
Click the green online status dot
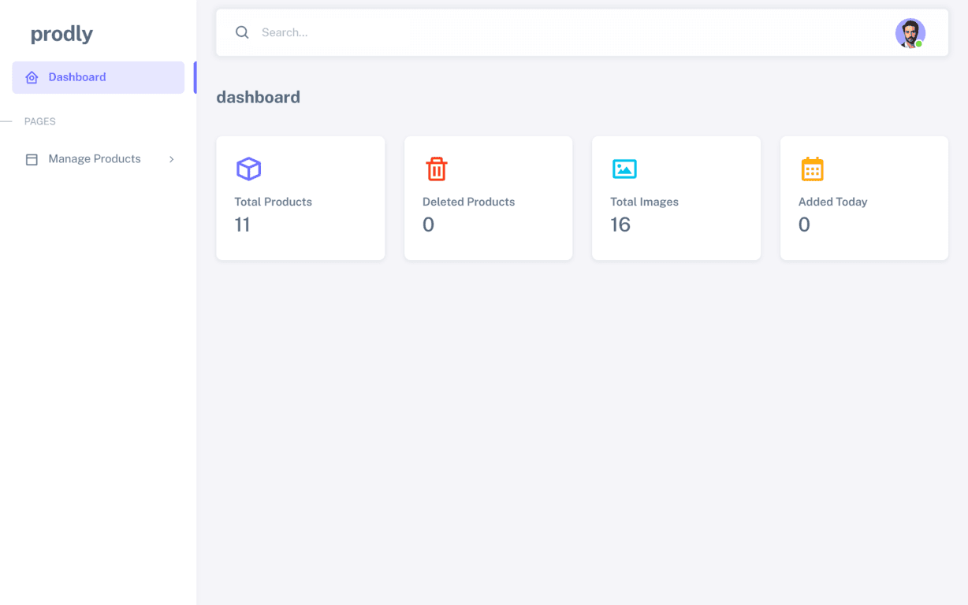(x=919, y=44)
